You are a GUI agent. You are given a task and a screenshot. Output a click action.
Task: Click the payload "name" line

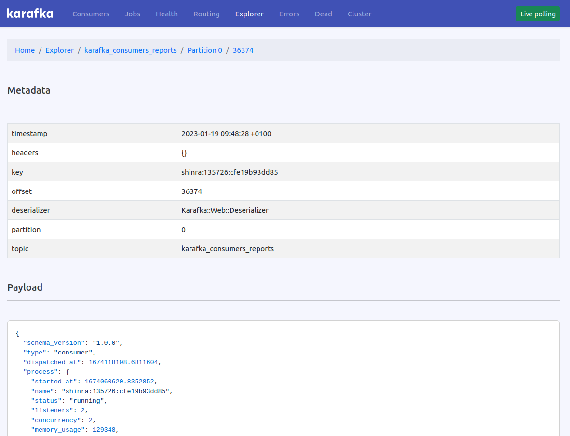coord(102,391)
